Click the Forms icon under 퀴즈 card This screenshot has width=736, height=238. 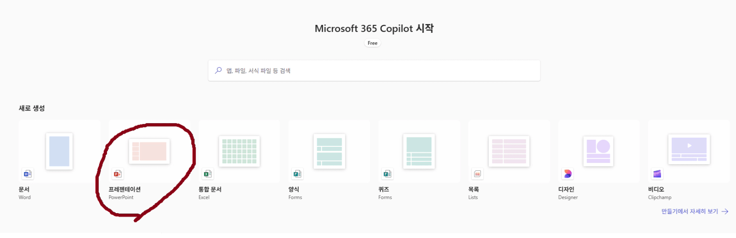point(387,174)
